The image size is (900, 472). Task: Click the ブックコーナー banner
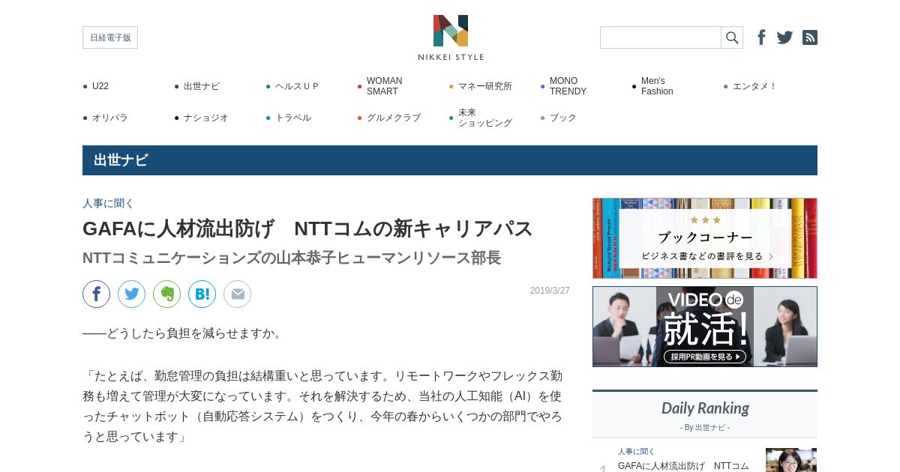tap(705, 238)
